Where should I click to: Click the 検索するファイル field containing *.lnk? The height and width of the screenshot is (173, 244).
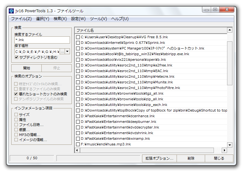(42, 40)
